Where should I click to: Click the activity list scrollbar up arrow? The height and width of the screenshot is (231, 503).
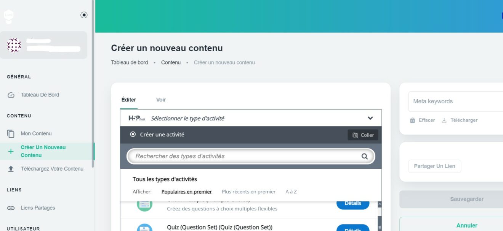[379, 204]
